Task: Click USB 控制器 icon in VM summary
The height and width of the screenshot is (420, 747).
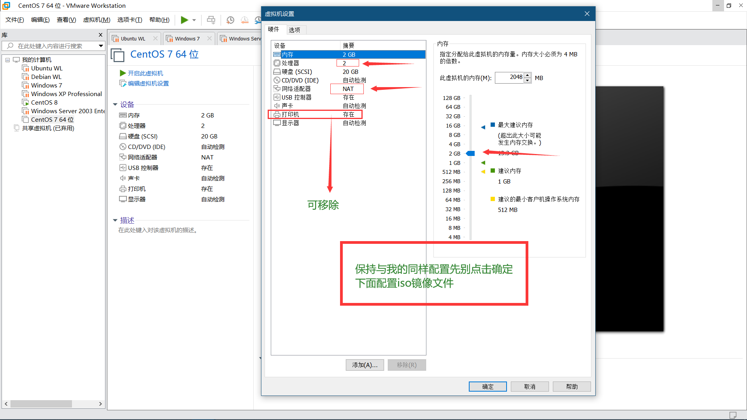Action: [123, 168]
